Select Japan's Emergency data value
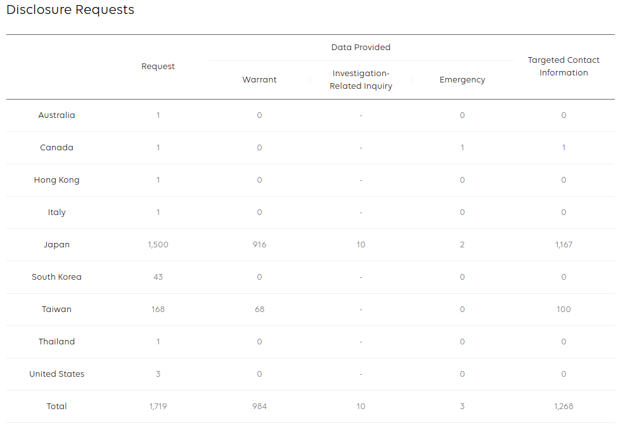This screenshot has width=630, height=437. pos(463,245)
